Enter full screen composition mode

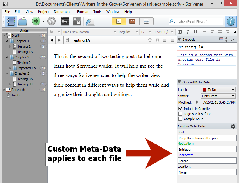tap(77, 21)
